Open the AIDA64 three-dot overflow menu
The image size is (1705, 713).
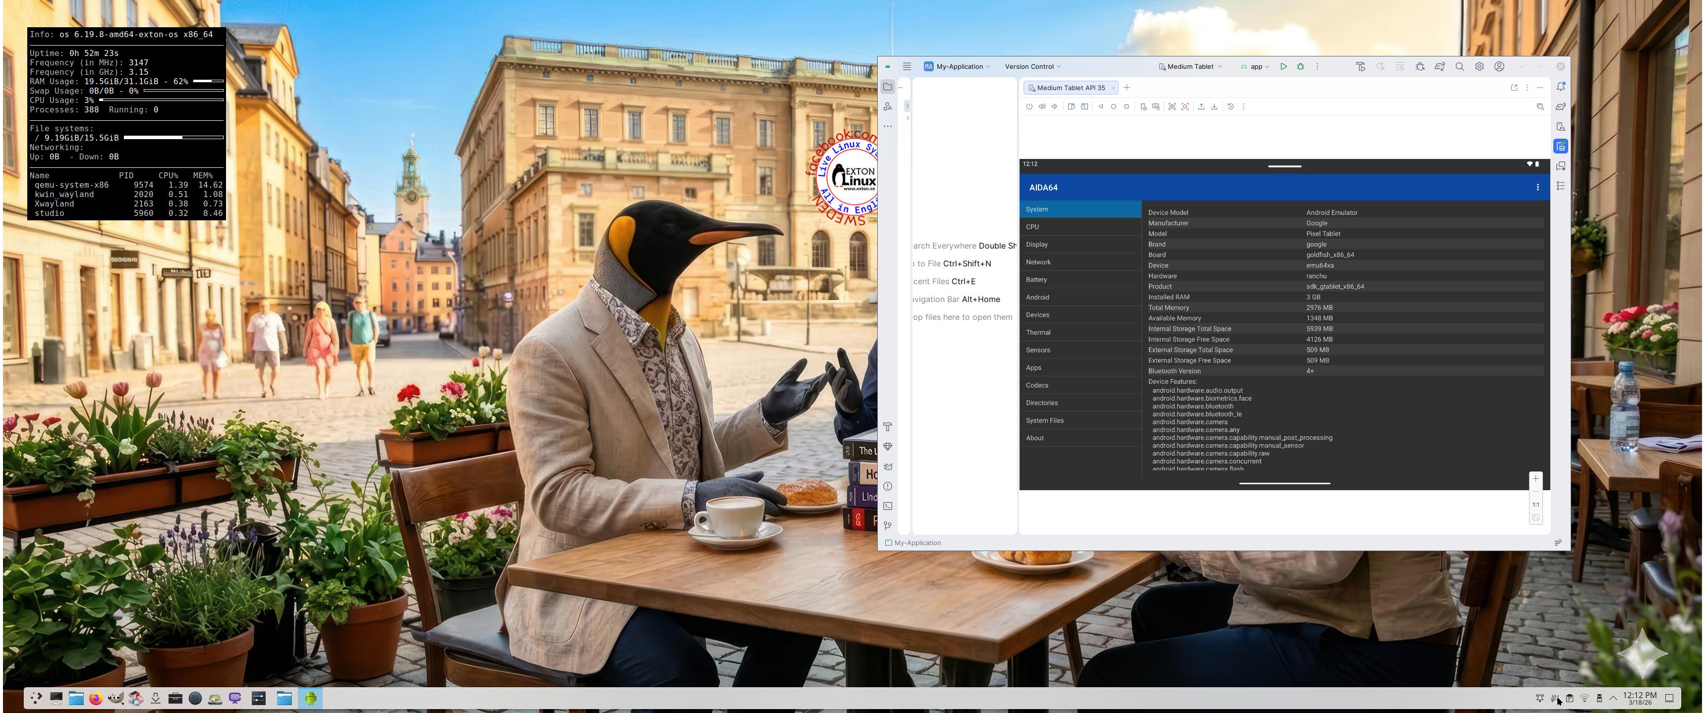1537,187
